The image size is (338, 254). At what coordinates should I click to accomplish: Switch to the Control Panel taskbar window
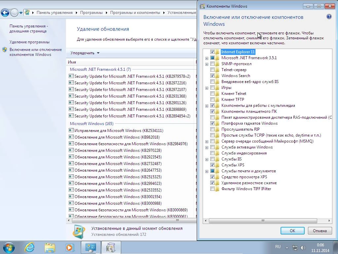coord(90,247)
